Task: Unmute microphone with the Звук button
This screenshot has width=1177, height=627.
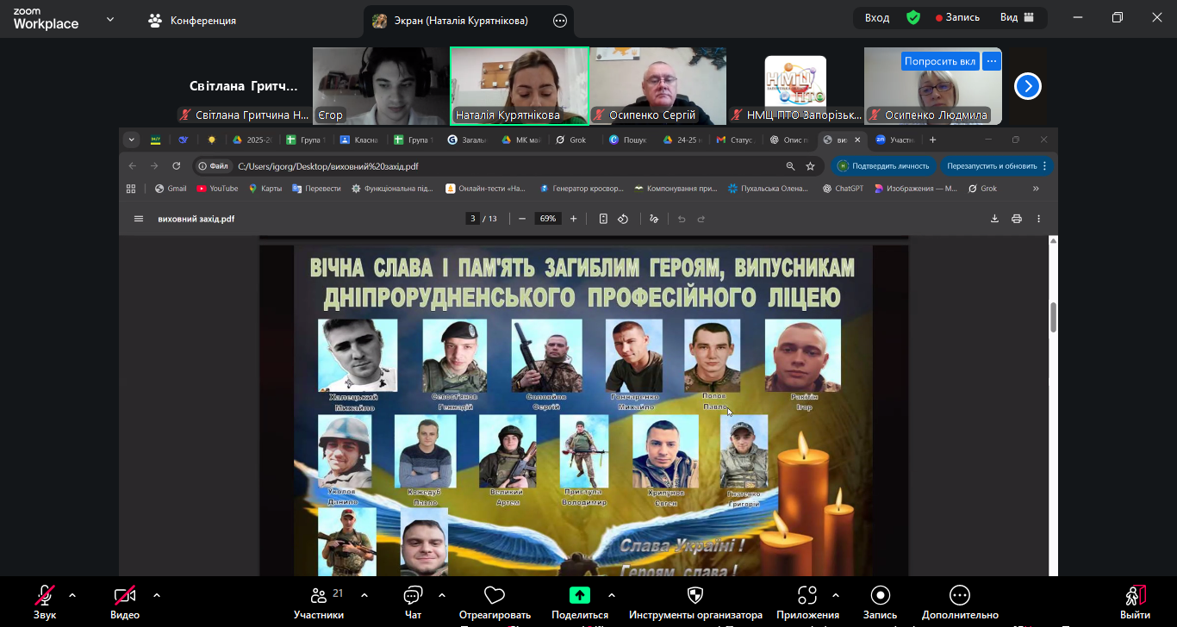Action: click(x=45, y=601)
